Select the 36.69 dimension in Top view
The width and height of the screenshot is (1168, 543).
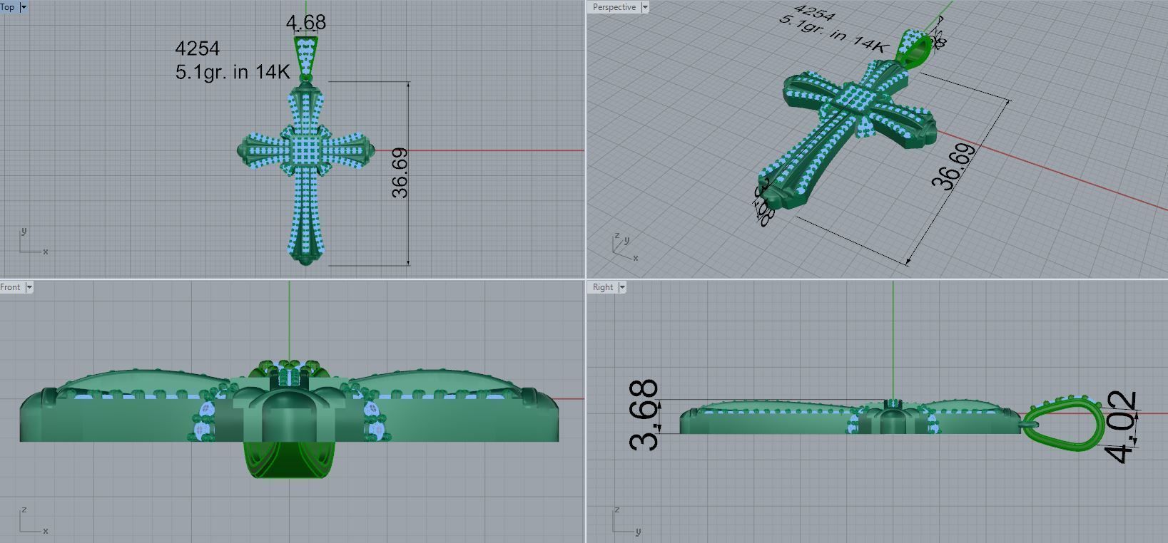click(x=400, y=172)
